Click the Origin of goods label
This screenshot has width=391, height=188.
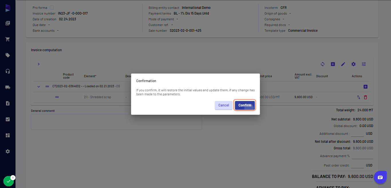coord(276,13)
